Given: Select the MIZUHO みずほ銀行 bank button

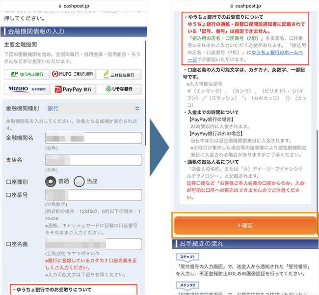Looking at the screenshot, I should click(27, 89).
